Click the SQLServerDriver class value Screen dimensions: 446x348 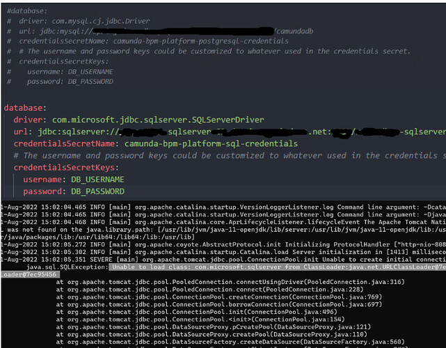point(158,120)
